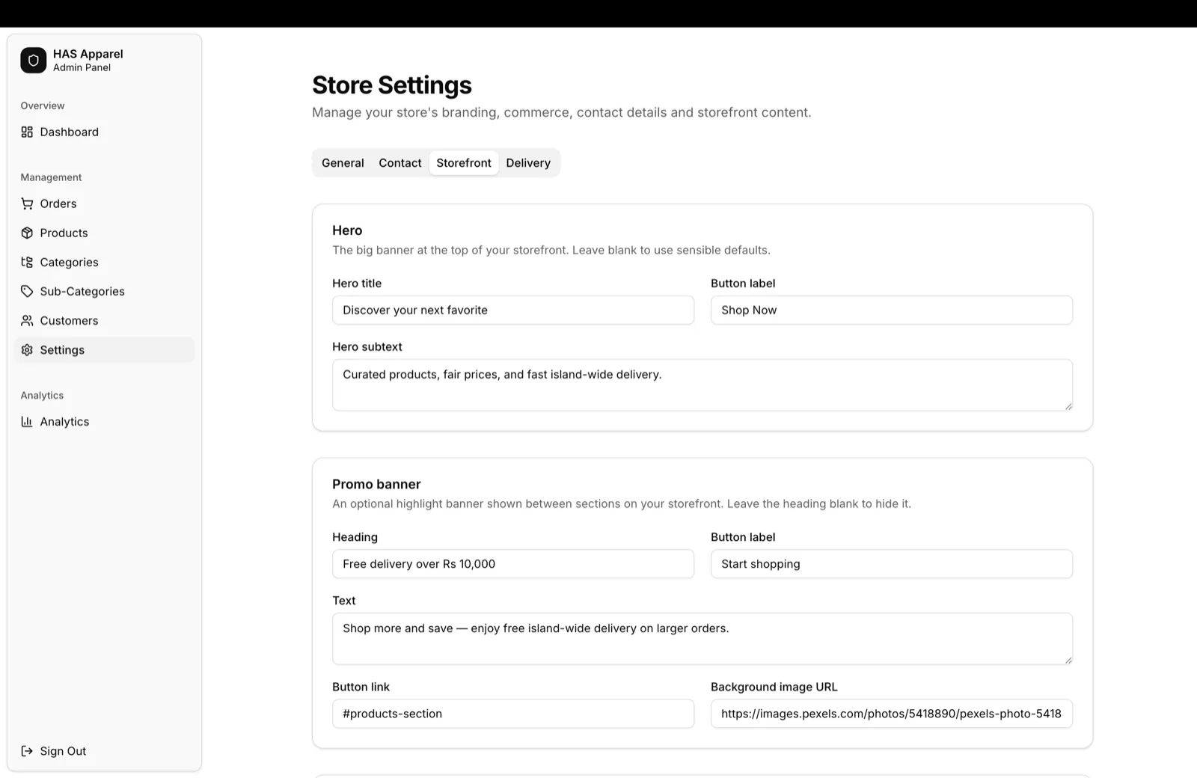Click the Admin Panel subtitle text
This screenshot has width=1197, height=778.
click(x=82, y=67)
